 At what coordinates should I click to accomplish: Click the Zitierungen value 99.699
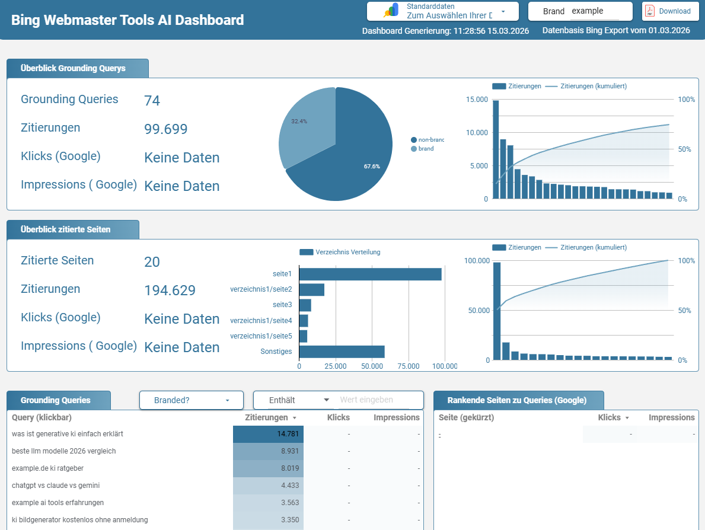tap(166, 129)
